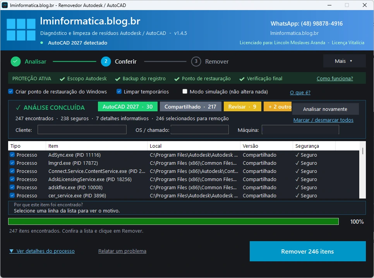Filter by AutoCAD 2027 · 30 tag
This screenshot has width=374, height=278.
[x=128, y=107]
